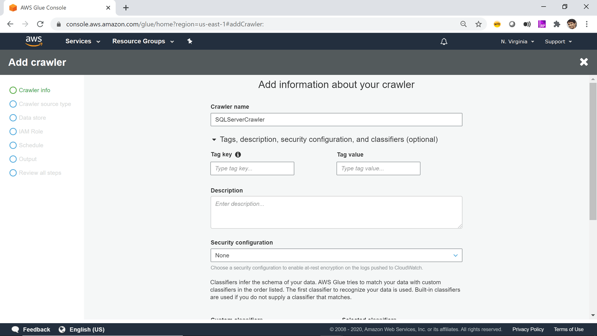Image resolution: width=597 pixels, height=336 pixels.
Task: Click inside the Crawler name field
Action: pos(336,119)
